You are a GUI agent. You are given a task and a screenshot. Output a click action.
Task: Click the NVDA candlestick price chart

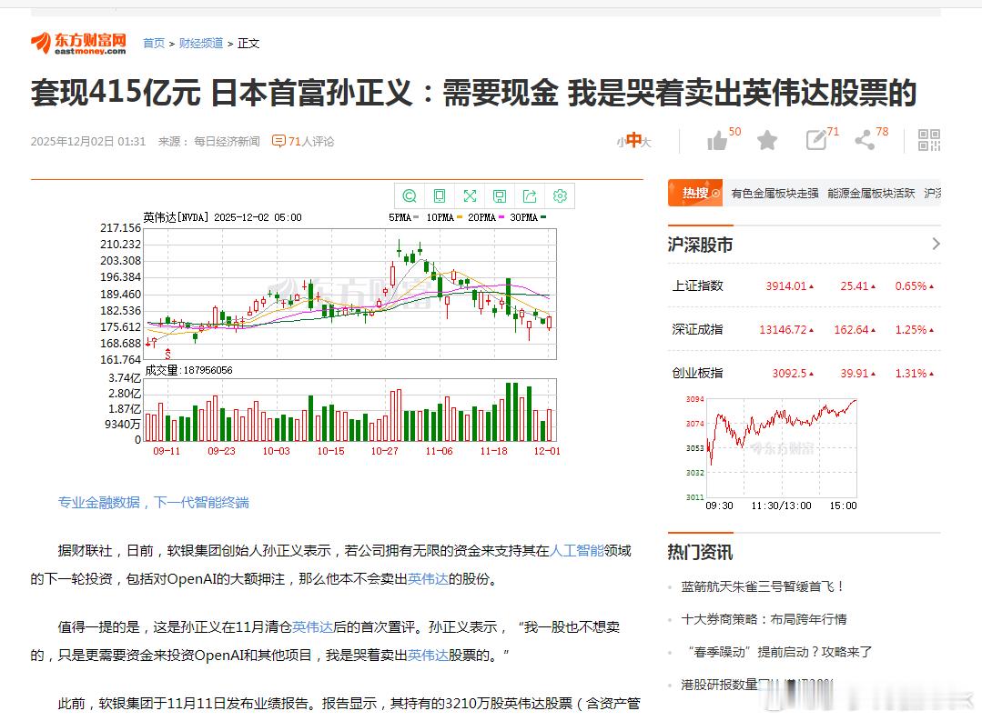[x=350, y=294]
